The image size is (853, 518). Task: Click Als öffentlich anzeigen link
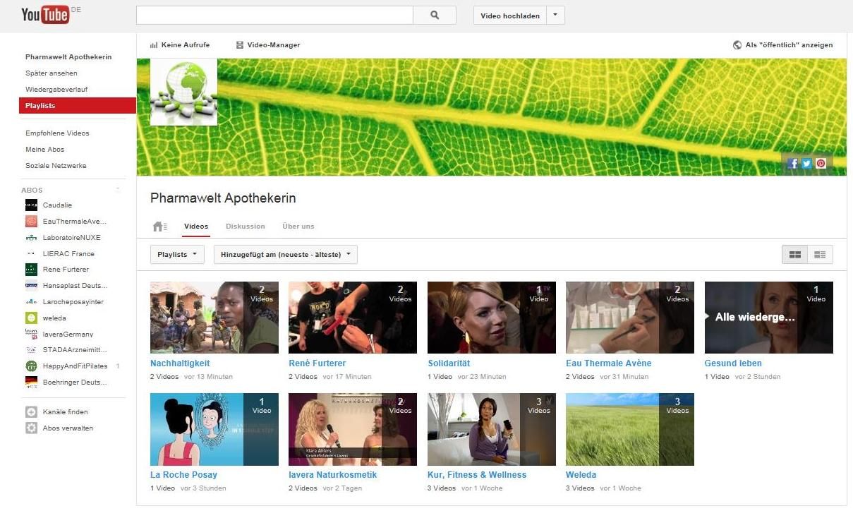tap(789, 45)
